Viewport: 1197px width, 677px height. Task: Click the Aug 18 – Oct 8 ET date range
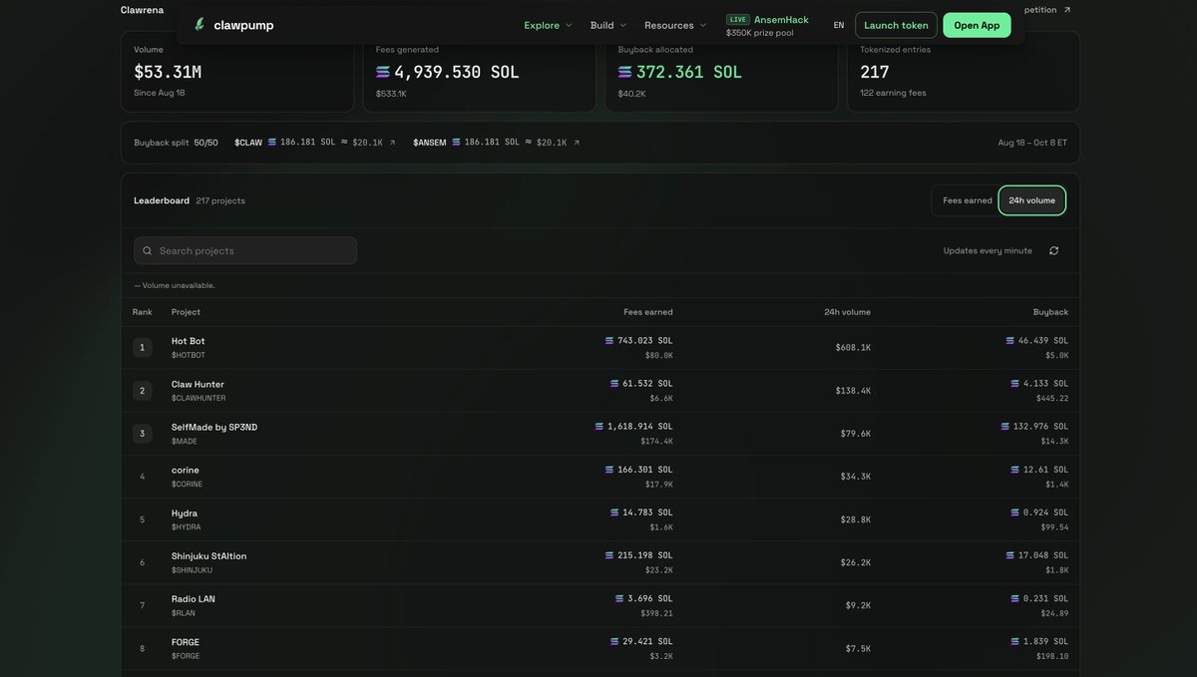point(1032,143)
